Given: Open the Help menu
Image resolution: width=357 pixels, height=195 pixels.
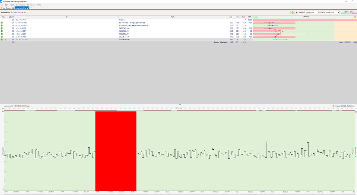Looking at the screenshot, I should pyautogui.click(x=39, y=5).
